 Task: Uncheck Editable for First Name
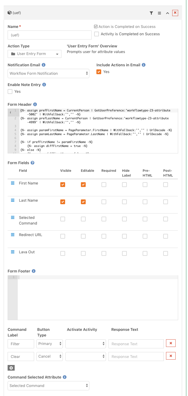click(83, 184)
